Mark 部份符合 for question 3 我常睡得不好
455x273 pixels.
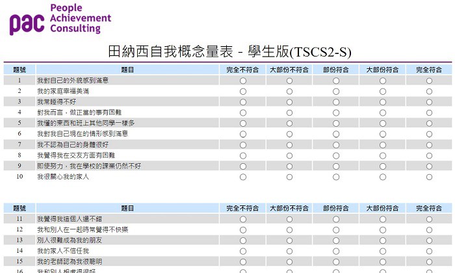[x=336, y=102]
